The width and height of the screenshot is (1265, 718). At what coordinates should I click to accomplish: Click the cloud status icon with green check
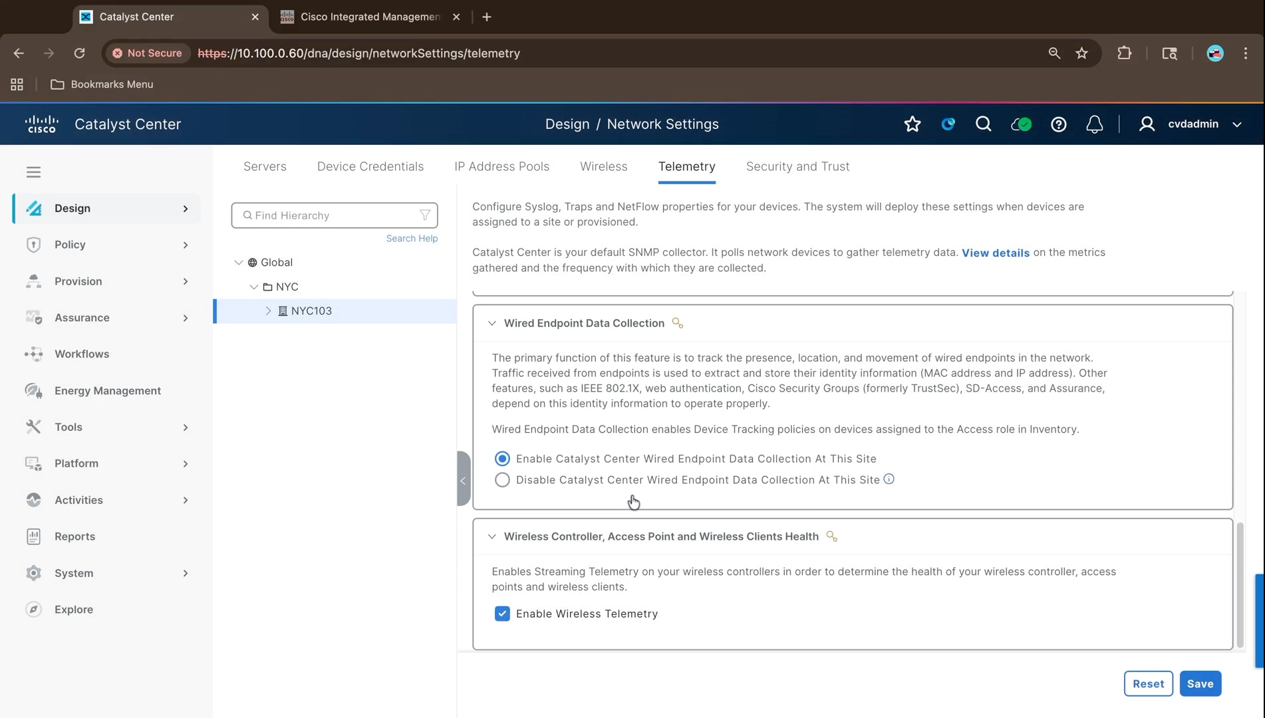tap(1021, 124)
